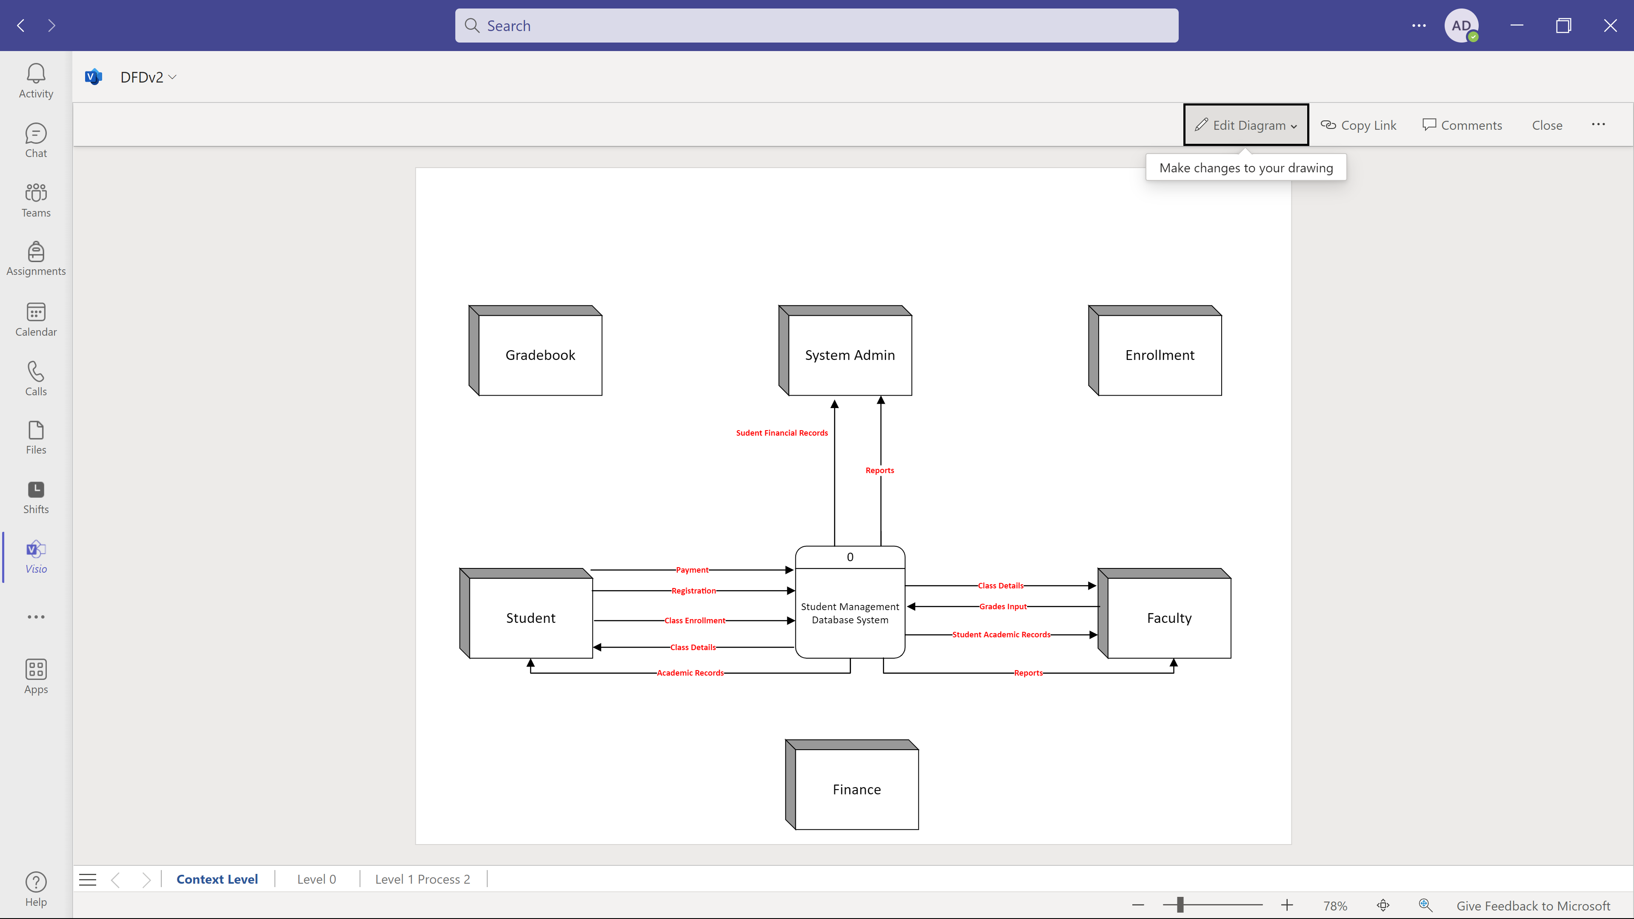Click the all pages list hamburger icon
The height and width of the screenshot is (919, 1634).
88,880
